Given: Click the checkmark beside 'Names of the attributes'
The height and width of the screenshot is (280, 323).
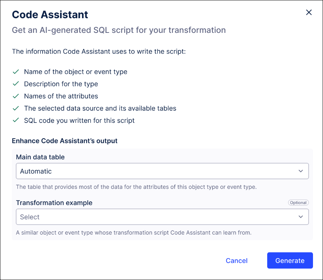Looking at the screenshot, I should click(x=16, y=96).
